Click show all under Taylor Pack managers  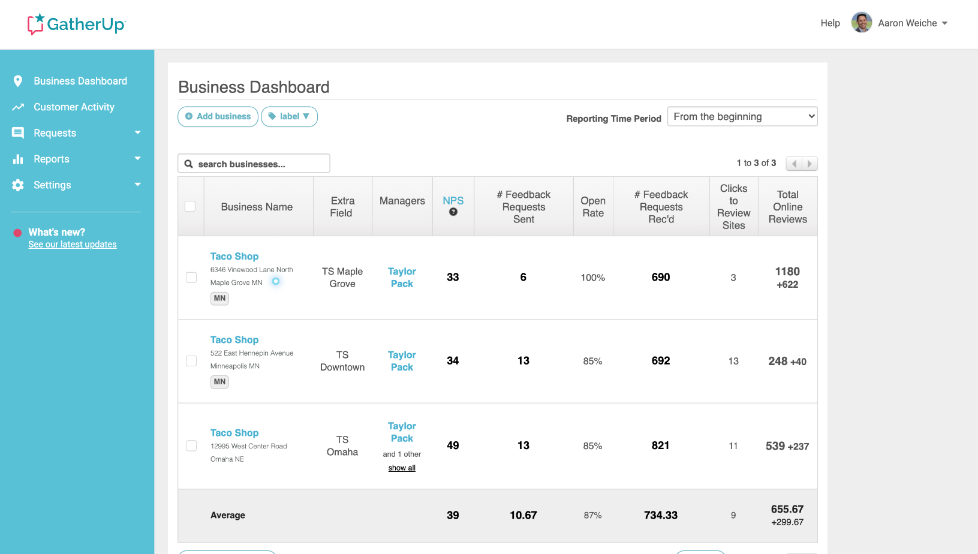coord(401,468)
